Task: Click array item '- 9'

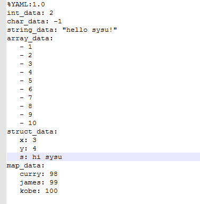Action: coord(26,114)
